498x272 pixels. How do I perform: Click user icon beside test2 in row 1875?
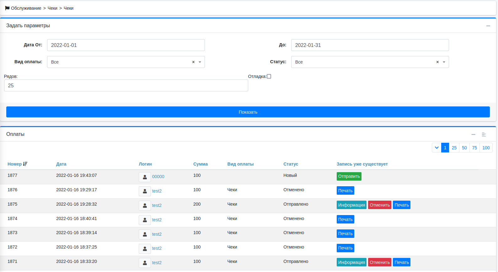tap(145, 206)
